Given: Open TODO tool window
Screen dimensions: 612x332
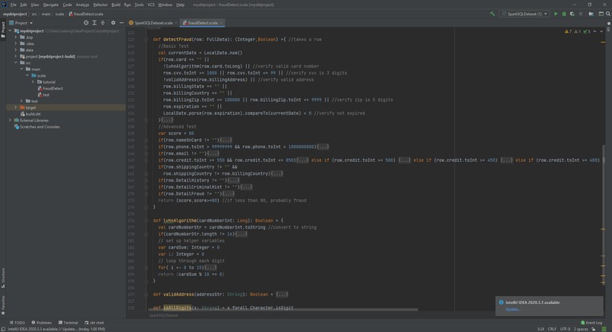Looking at the screenshot, I should point(17,323).
